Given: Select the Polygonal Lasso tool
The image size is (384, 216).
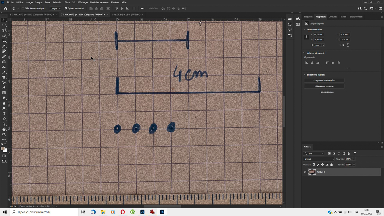Looking at the screenshot, I should click(x=4, y=30).
